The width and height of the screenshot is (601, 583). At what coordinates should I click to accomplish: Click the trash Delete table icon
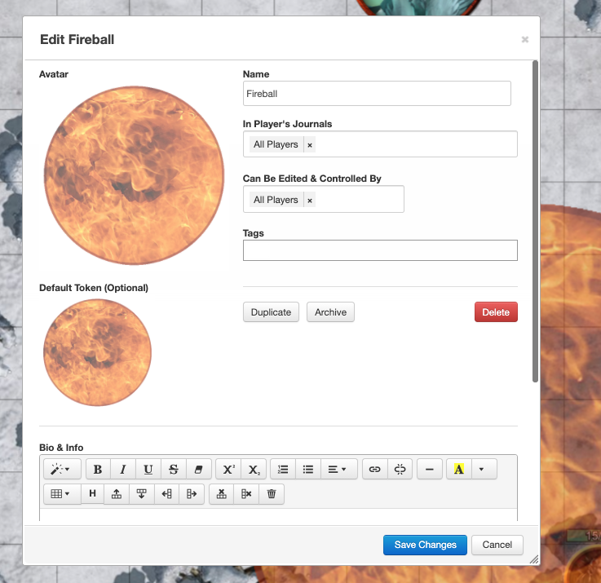272,493
